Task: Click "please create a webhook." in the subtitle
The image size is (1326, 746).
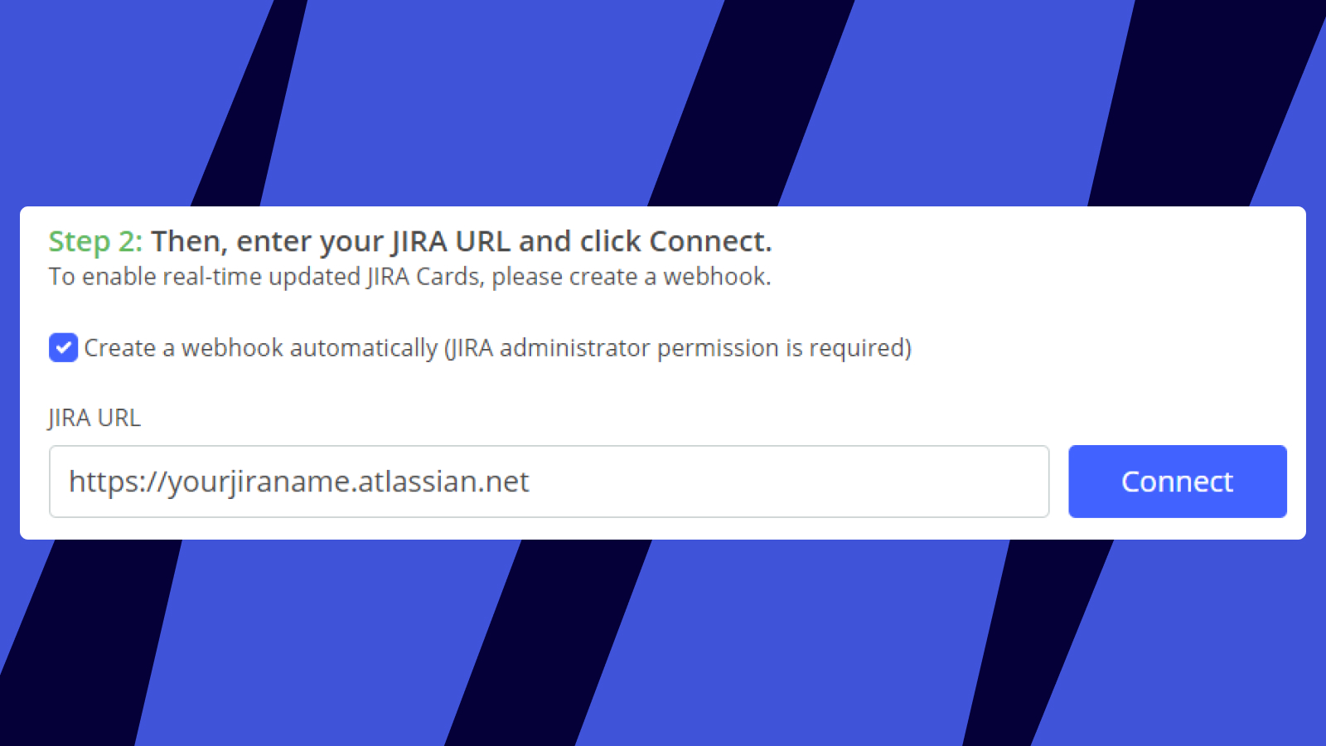Action: tap(632, 277)
